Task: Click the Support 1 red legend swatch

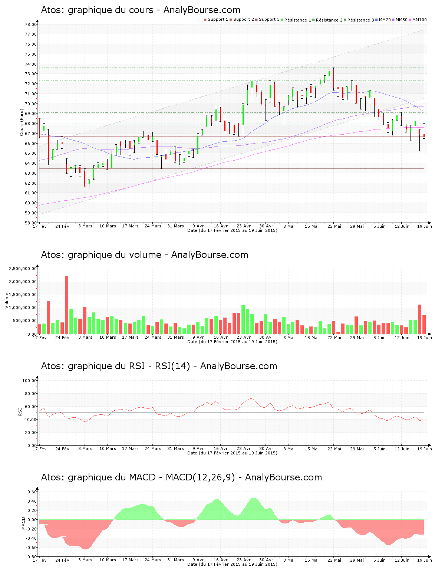Action: click(205, 20)
